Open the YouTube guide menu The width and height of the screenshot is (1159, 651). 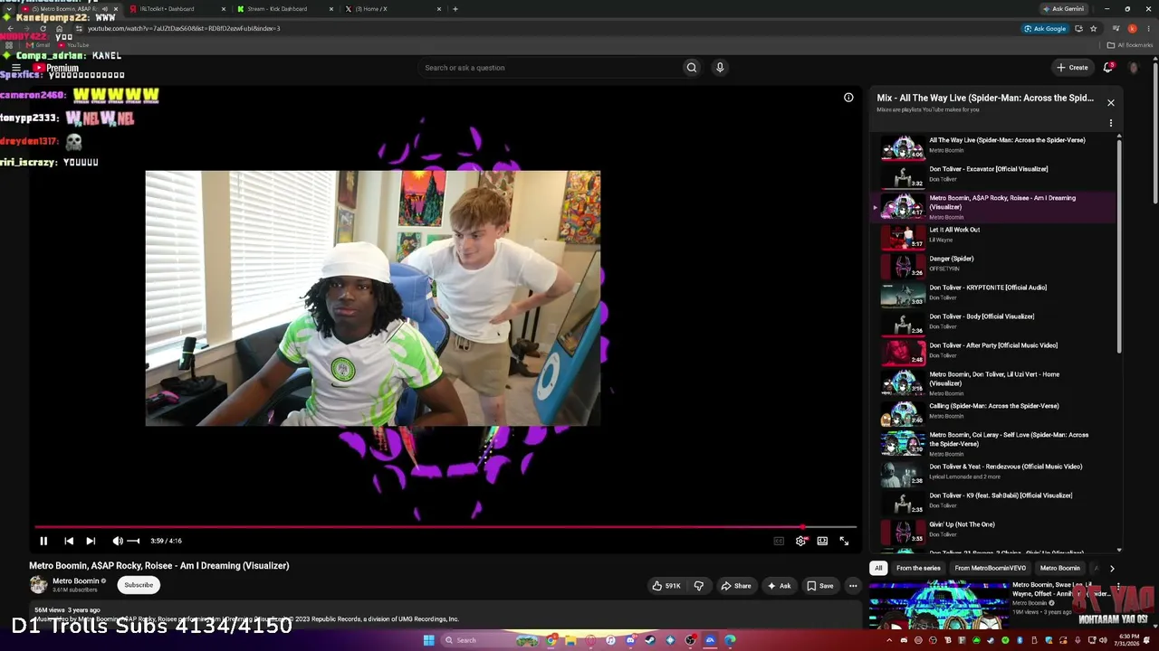pos(16,68)
